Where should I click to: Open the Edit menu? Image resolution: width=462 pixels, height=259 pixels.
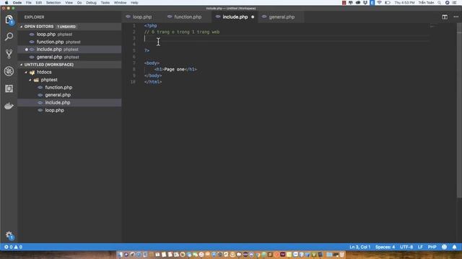[x=38, y=3]
